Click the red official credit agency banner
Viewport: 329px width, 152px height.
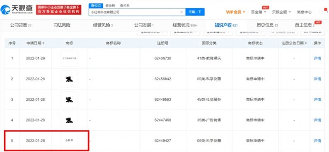(x=58, y=9)
